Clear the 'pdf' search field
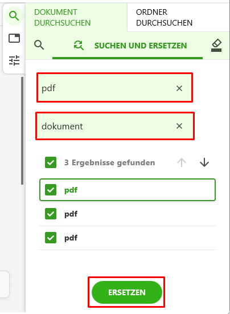This screenshot has width=230, height=314. pyautogui.click(x=179, y=88)
